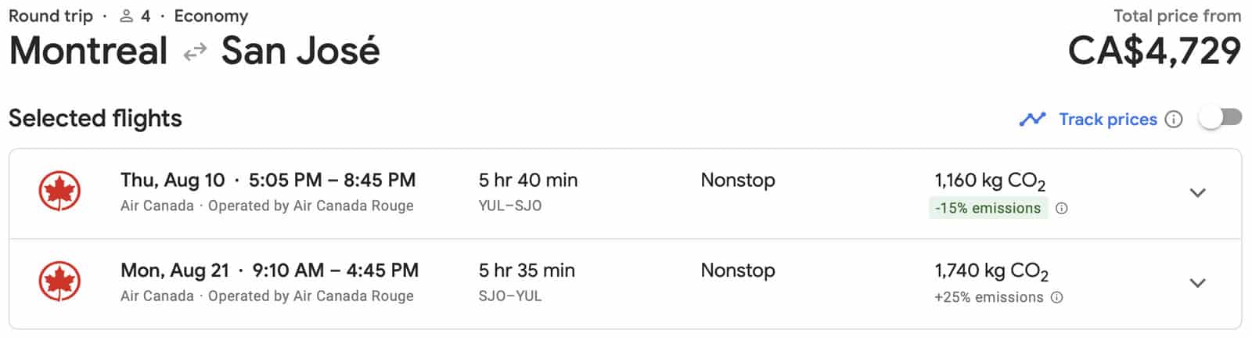The width and height of the screenshot is (1252, 337).
Task: Click the Montreal origin heading
Action: pos(88,51)
